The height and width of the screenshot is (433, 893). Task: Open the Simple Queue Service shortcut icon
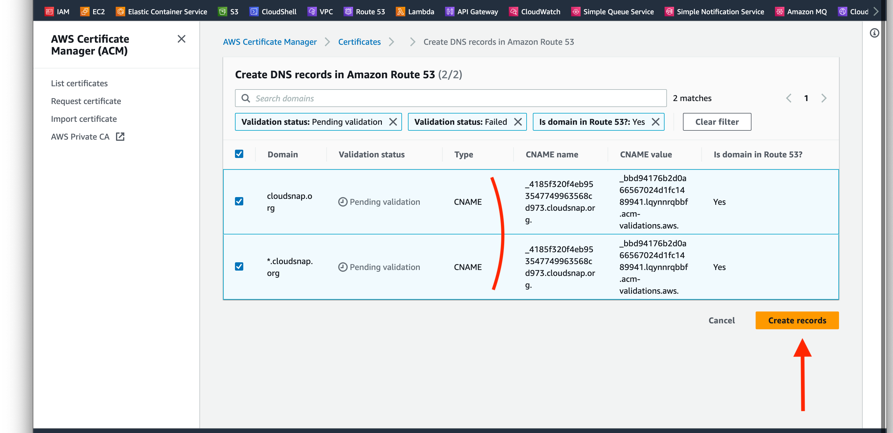coord(576,12)
